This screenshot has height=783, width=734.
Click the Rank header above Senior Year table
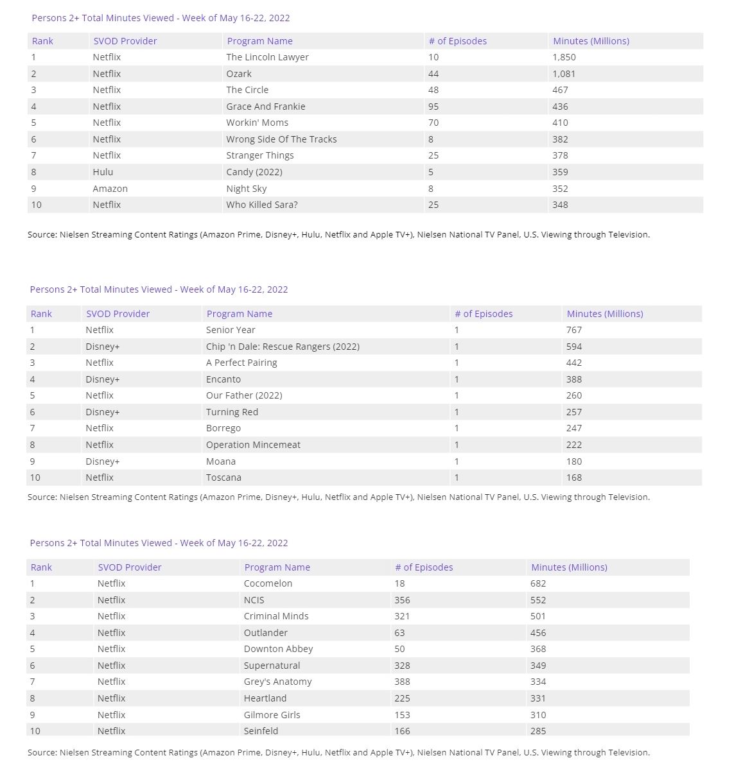point(41,314)
